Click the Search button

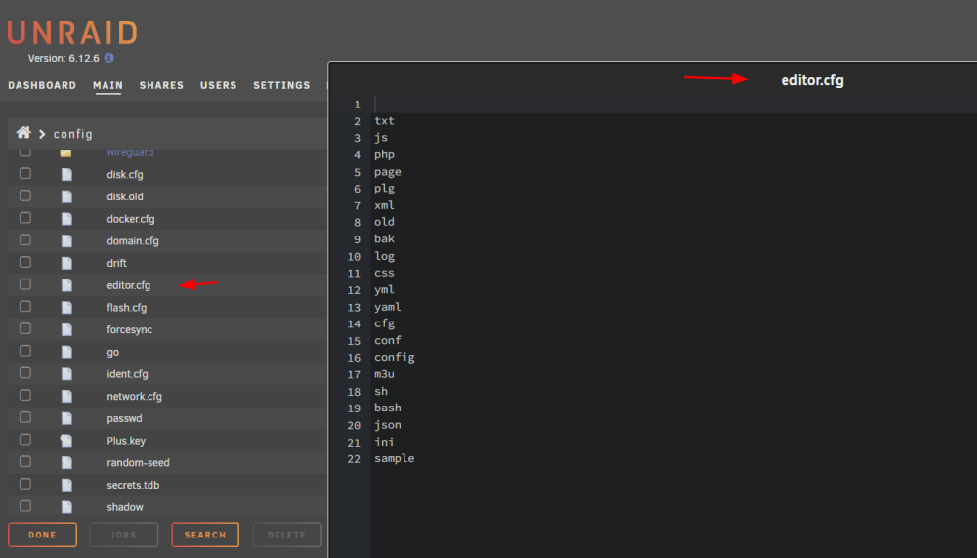pyautogui.click(x=205, y=535)
